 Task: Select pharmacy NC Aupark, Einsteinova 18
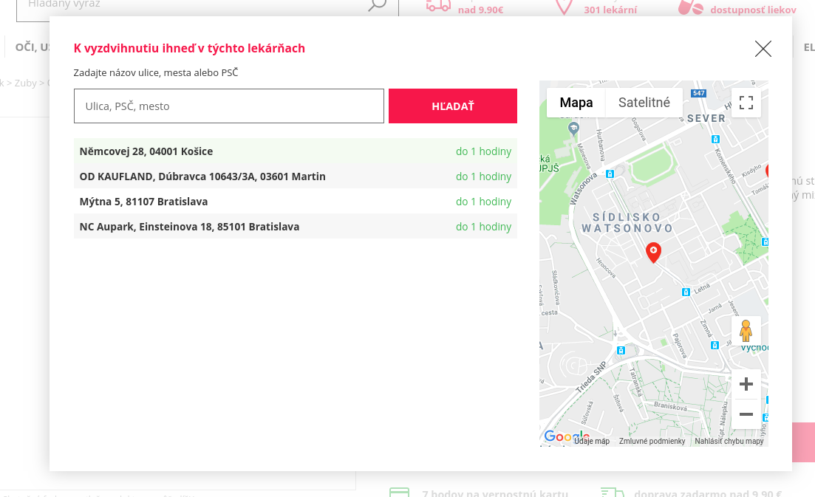coord(296,227)
